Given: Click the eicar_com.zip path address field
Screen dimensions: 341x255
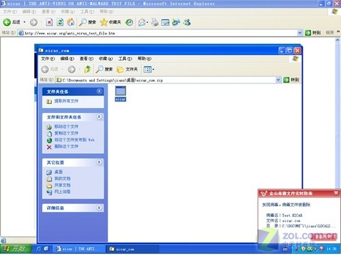Looking at the screenshot, I should click(166, 80).
